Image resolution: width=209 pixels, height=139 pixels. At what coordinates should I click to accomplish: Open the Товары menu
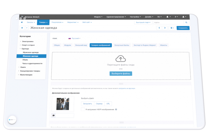(43, 22)
